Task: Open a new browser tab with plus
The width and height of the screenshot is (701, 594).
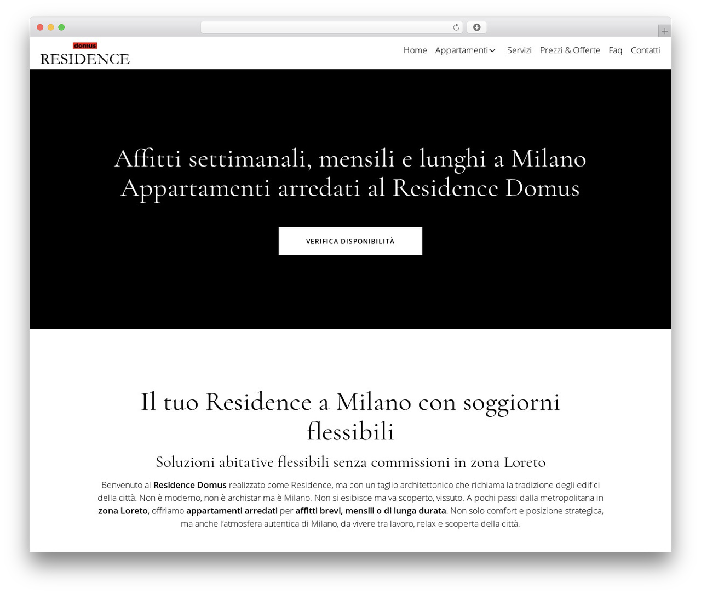Action: click(664, 31)
